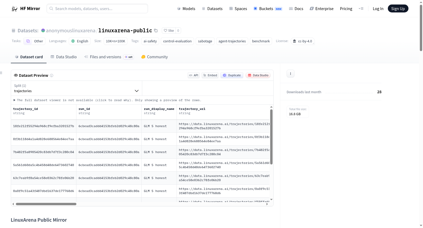Open Models in the top navigation
Screen dimensions: 423x228
click(x=186, y=9)
